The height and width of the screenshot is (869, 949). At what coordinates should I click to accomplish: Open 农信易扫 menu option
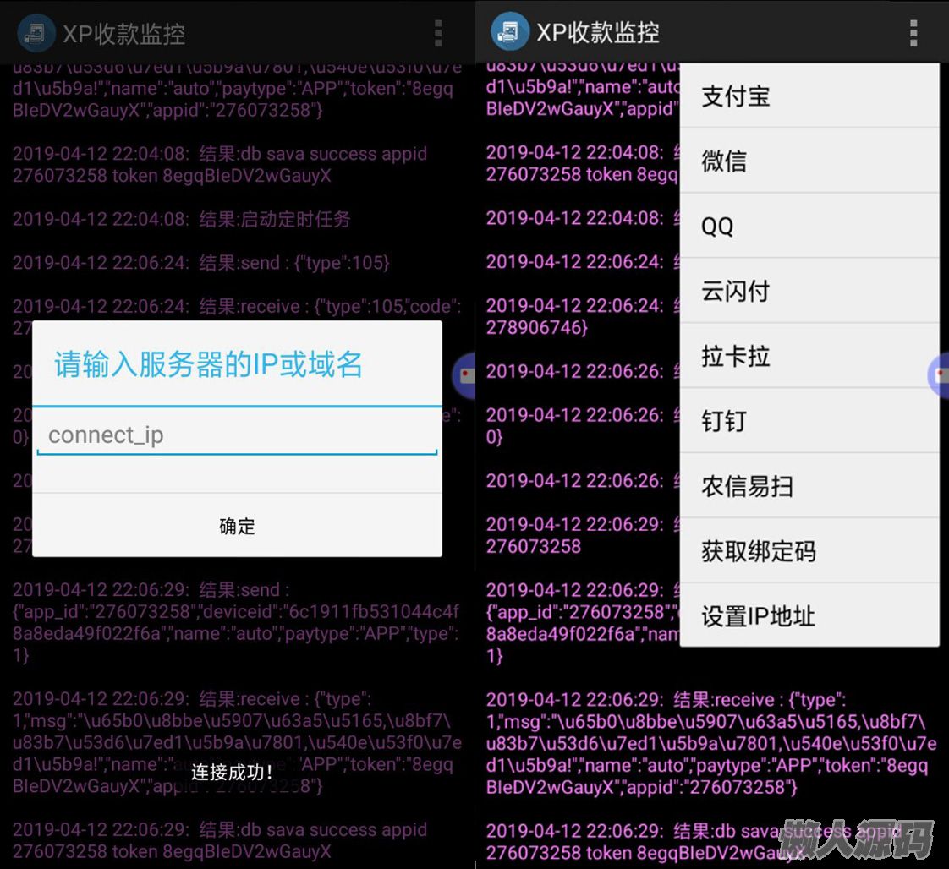[x=809, y=485]
